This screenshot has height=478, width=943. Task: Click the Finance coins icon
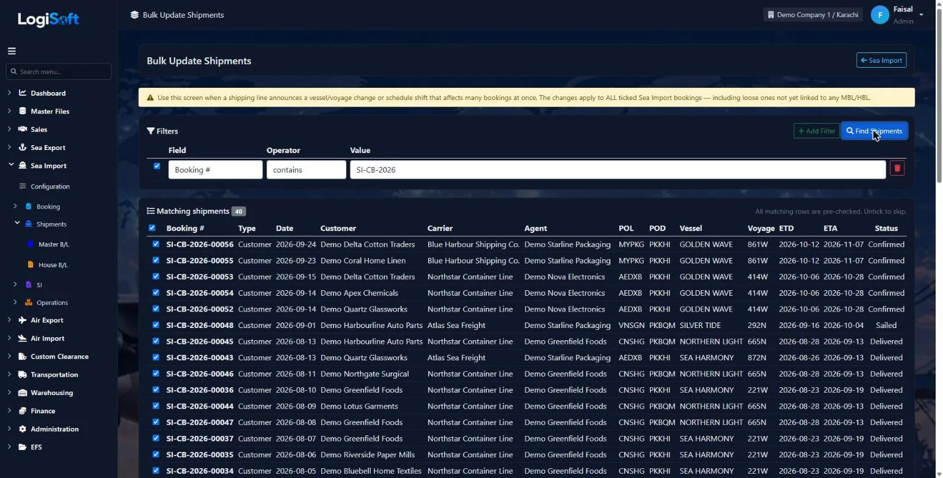click(x=23, y=411)
